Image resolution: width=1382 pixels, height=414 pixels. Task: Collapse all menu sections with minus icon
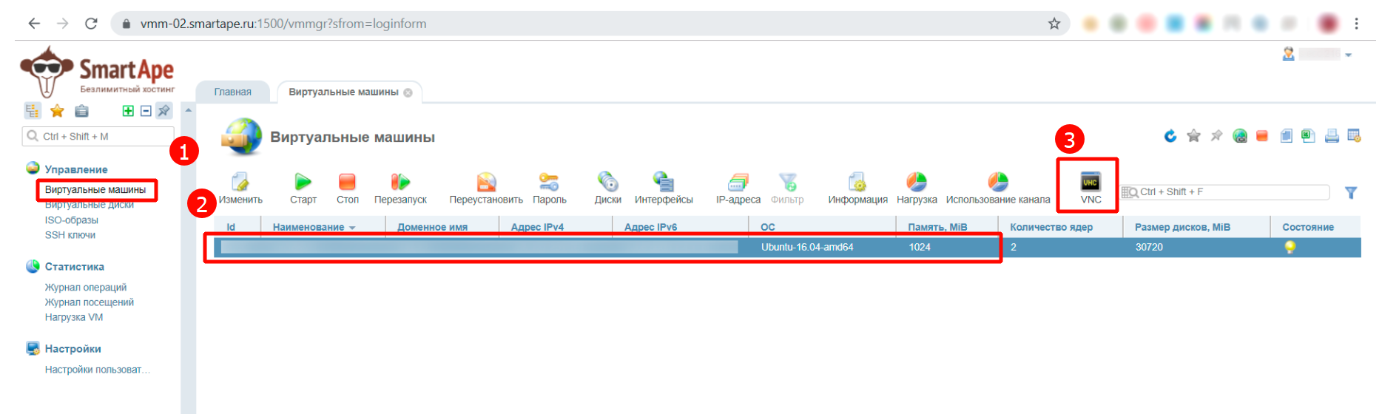(146, 111)
